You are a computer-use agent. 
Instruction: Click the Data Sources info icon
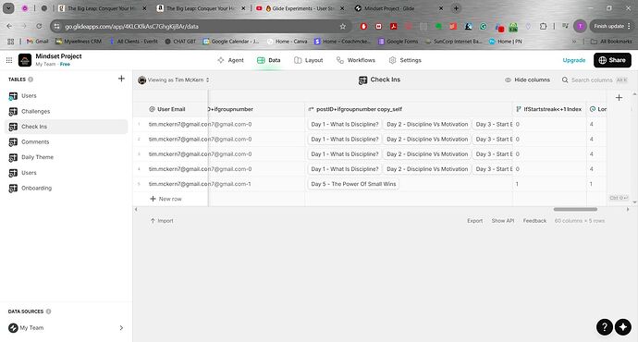tap(48, 311)
